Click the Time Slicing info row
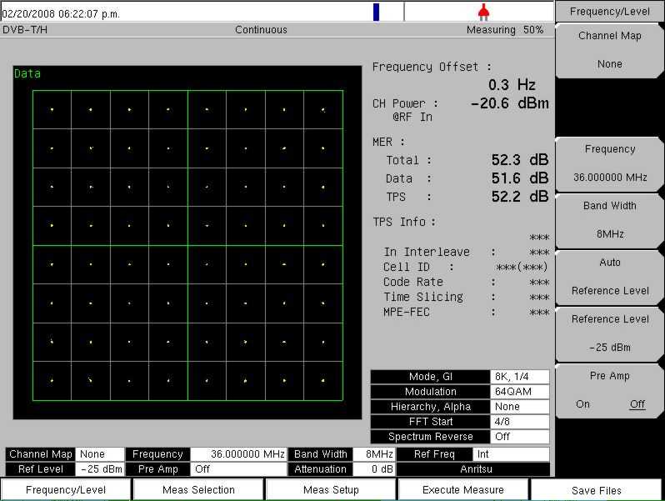Screen dimensions: 665x501 465,297
